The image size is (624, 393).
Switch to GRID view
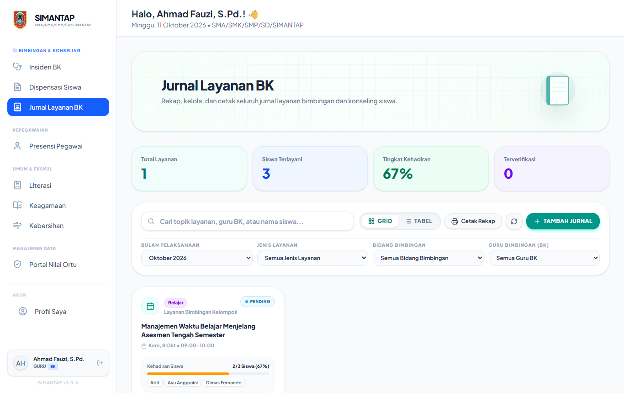click(380, 221)
